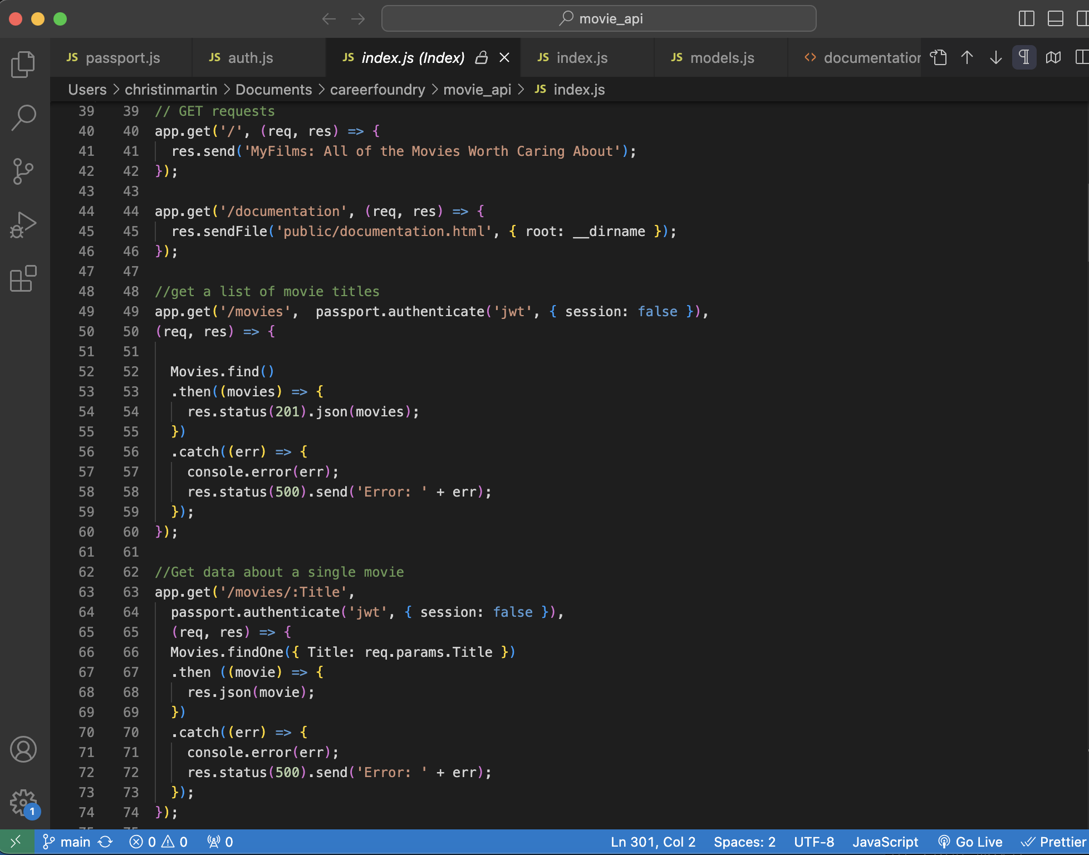
Task: Toggle whitespace trimming (pilcrow) button
Action: pyautogui.click(x=1024, y=57)
